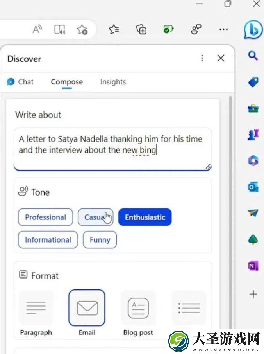
Task: Click the Discover panel vertical scrollbar
Action: (230, 212)
